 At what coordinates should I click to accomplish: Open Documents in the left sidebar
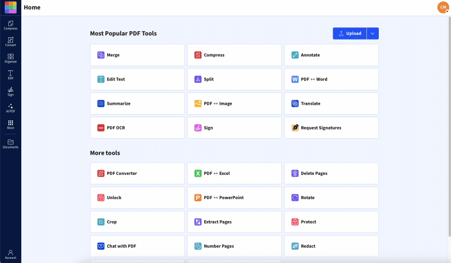point(11,144)
